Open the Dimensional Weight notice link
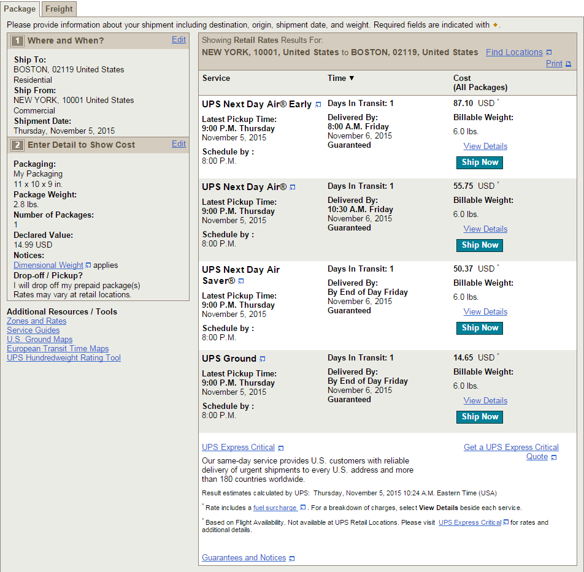The height and width of the screenshot is (572, 584). tap(48, 265)
